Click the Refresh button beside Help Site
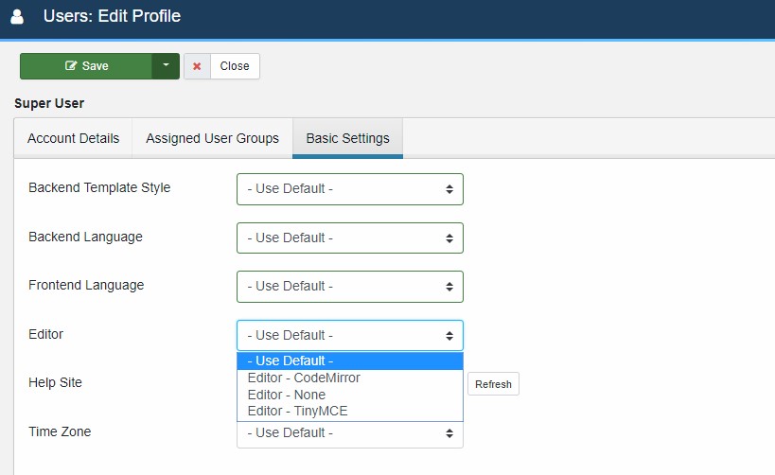Viewport: 775px width, 475px height. click(493, 384)
